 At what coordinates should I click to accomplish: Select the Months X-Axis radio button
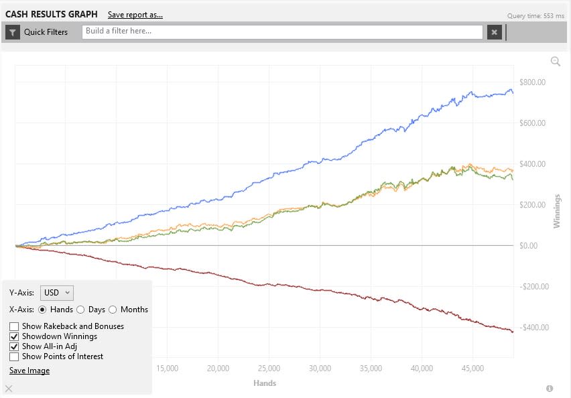tap(113, 310)
